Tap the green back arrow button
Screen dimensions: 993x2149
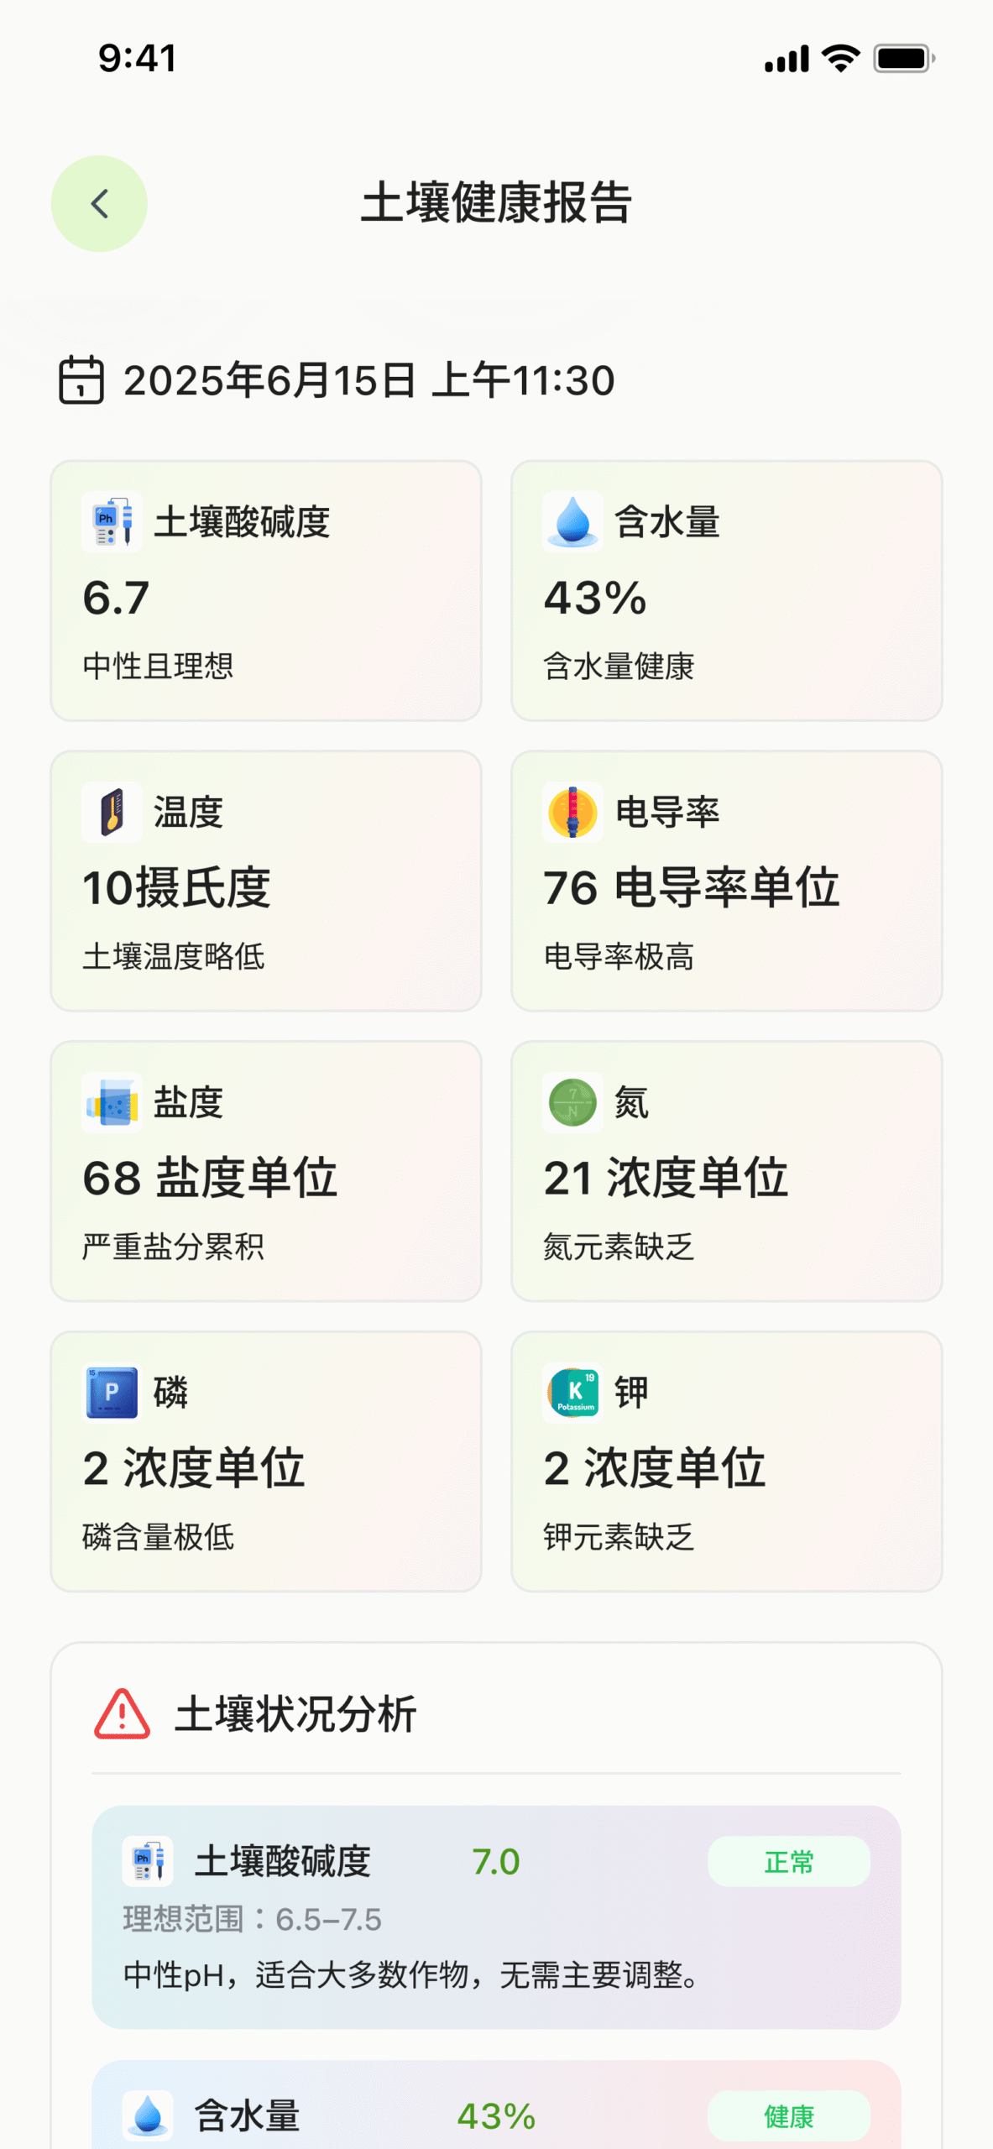[x=99, y=203]
